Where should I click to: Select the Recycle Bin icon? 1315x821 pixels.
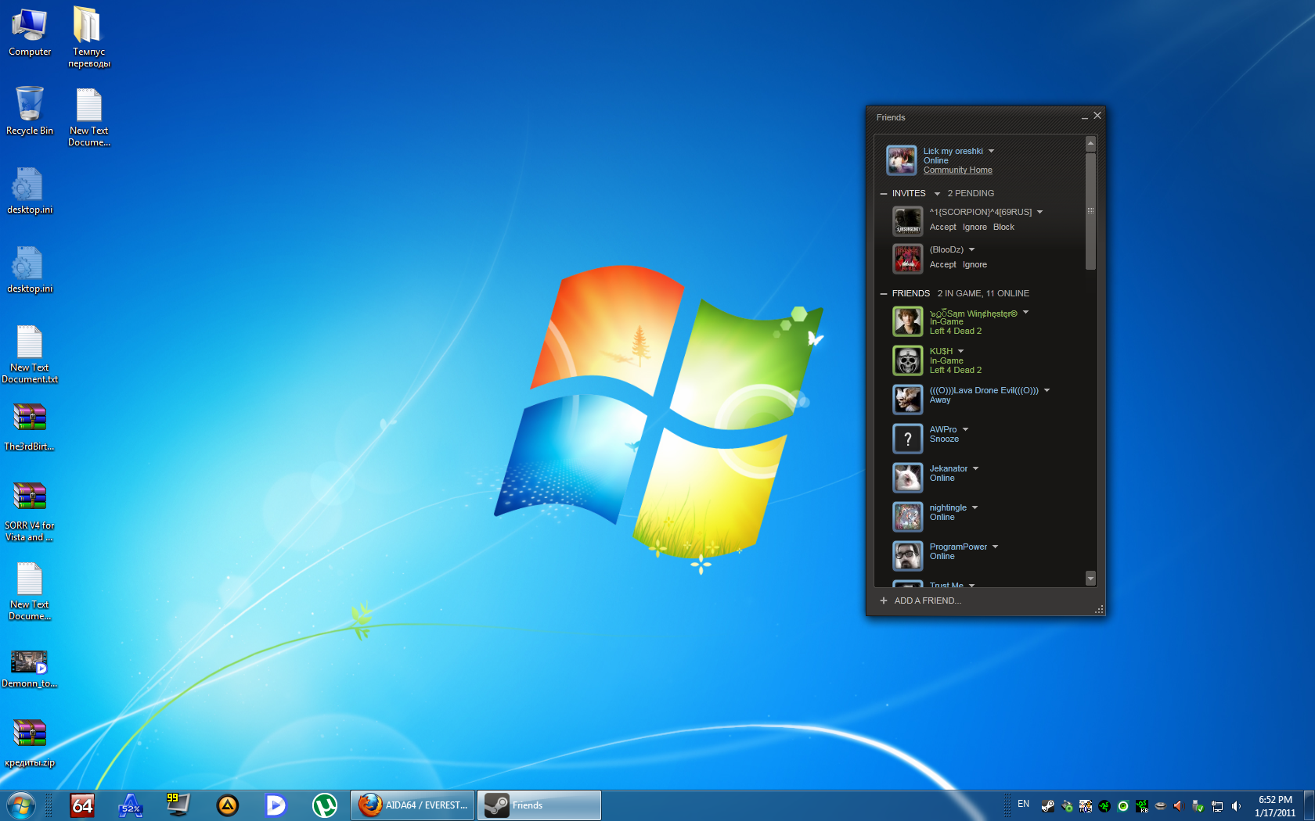pos(30,110)
